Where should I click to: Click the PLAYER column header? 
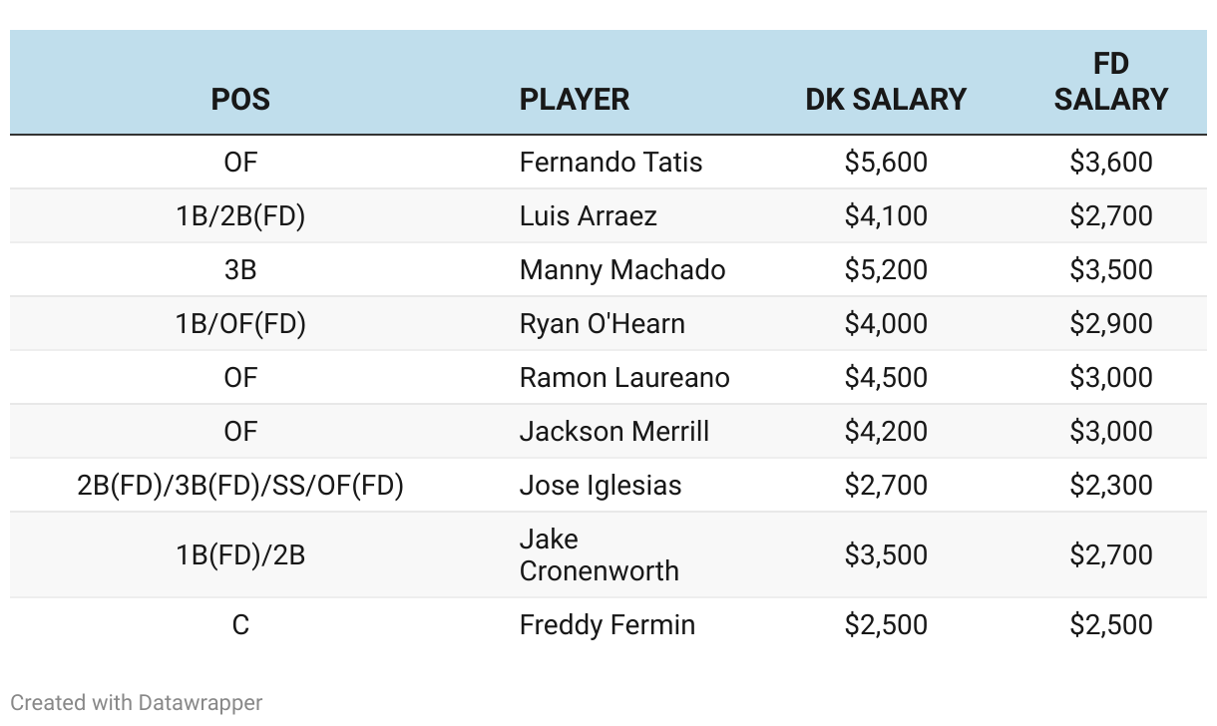click(x=575, y=99)
